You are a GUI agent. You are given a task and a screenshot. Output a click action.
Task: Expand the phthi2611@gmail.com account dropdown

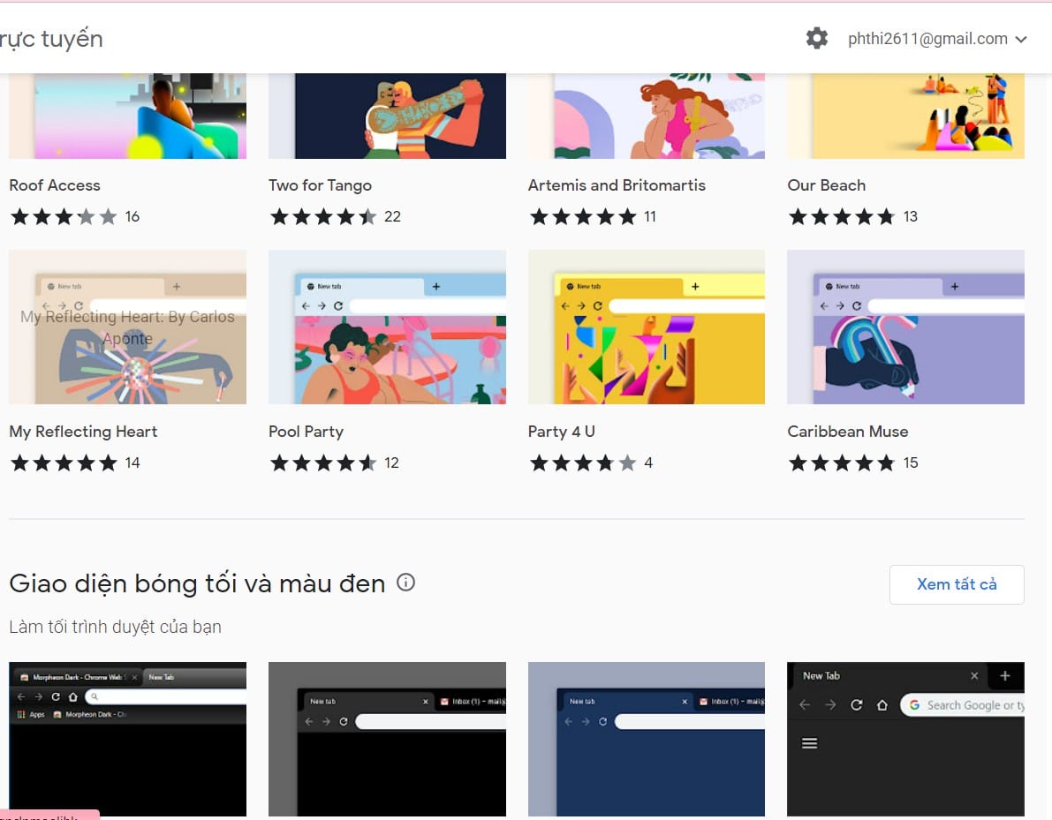coord(937,39)
